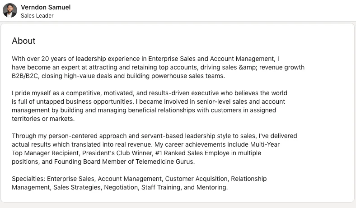Screen dimensions: 356x208
Task: Click the words Customer Acquisition in Specialties
Action: pos(197,179)
